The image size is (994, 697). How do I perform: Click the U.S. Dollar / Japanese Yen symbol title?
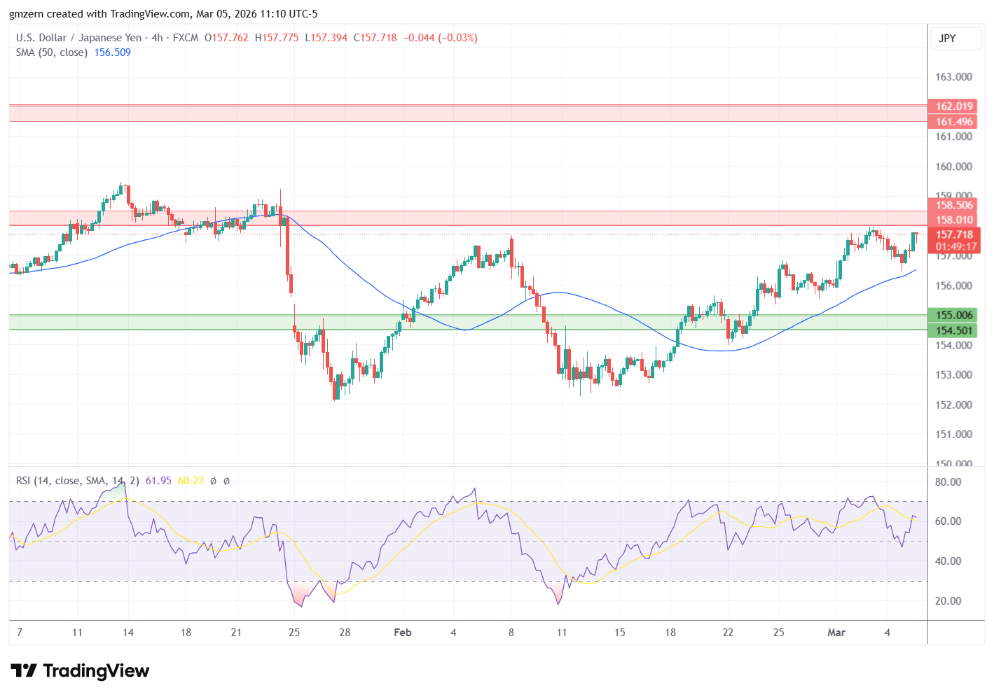click(x=78, y=38)
